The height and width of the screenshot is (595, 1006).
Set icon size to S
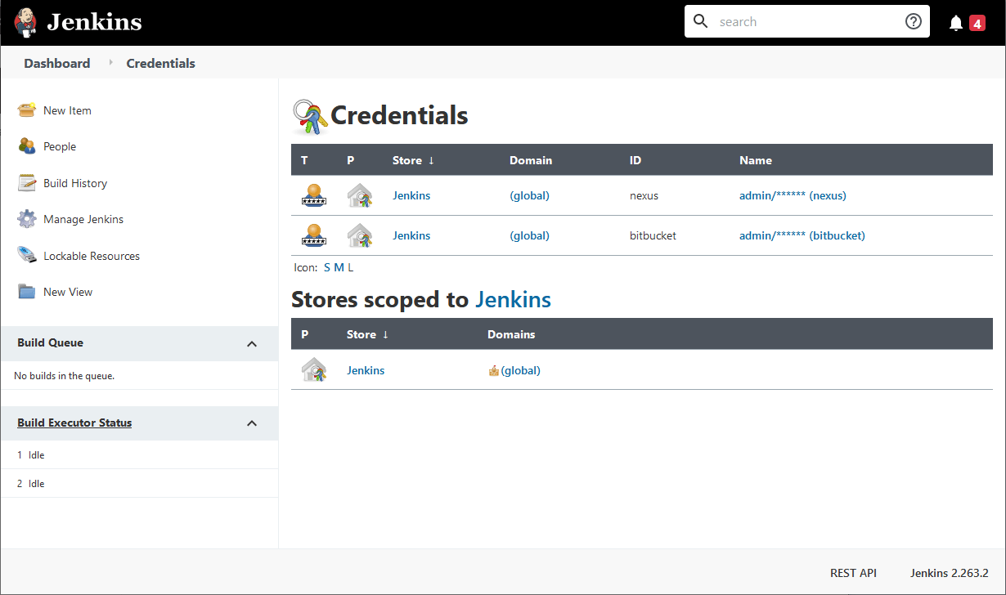tap(327, 267)
